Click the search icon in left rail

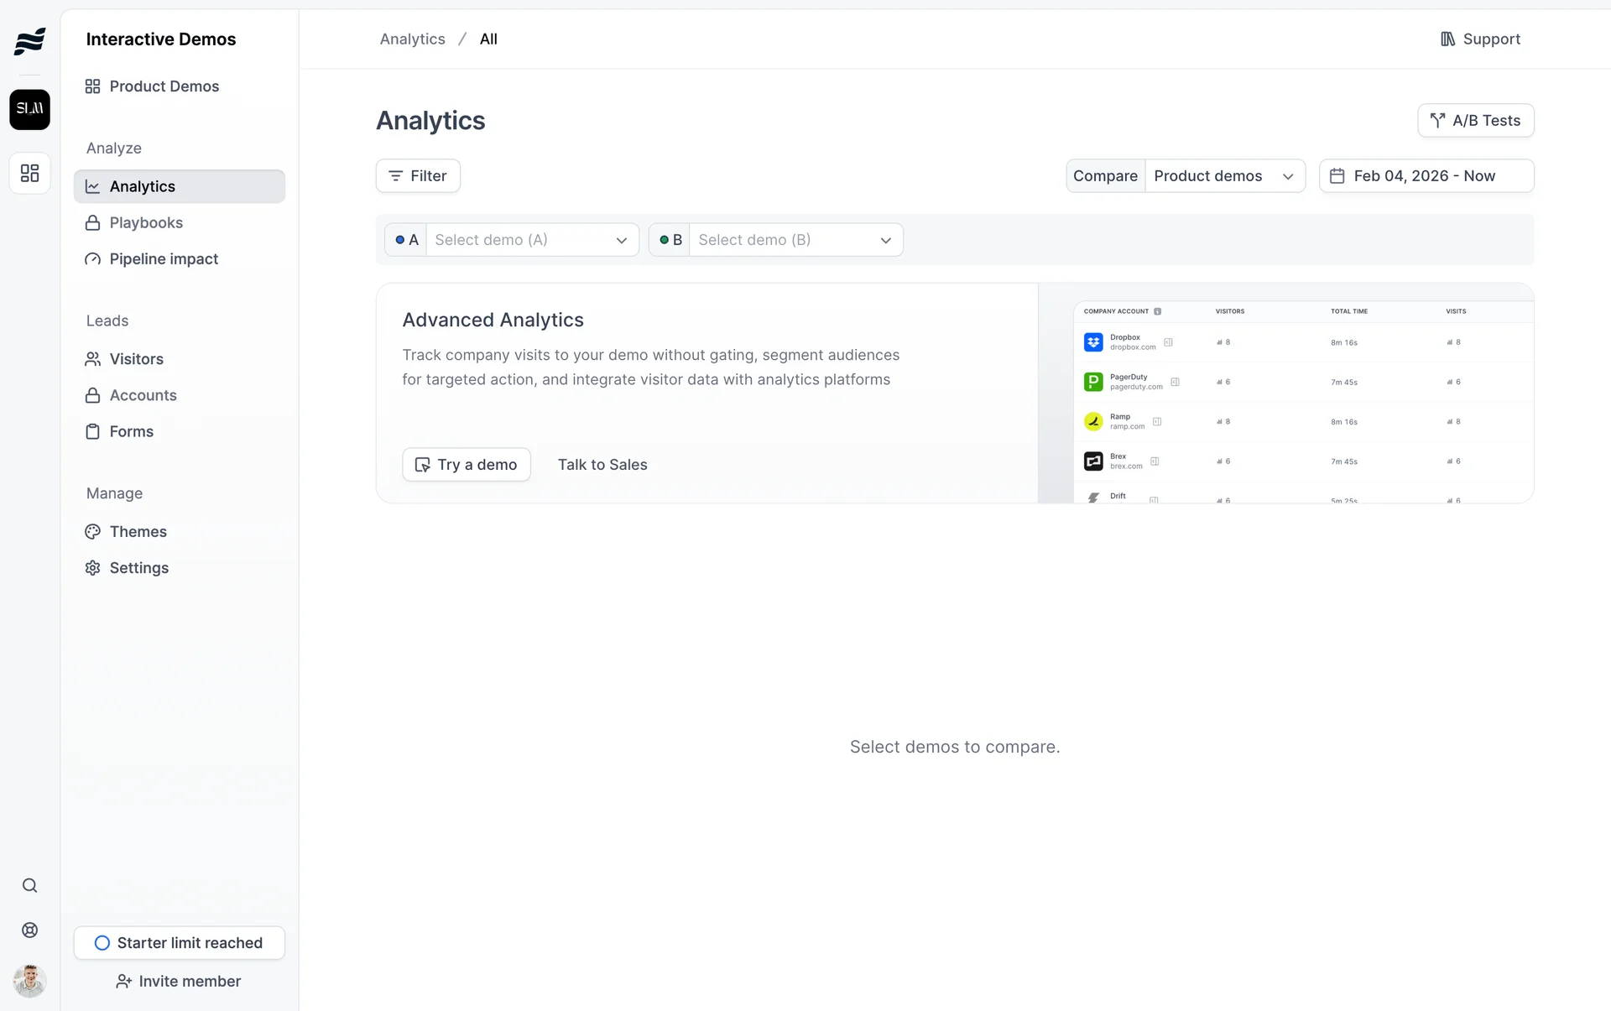tap(29, 886)
